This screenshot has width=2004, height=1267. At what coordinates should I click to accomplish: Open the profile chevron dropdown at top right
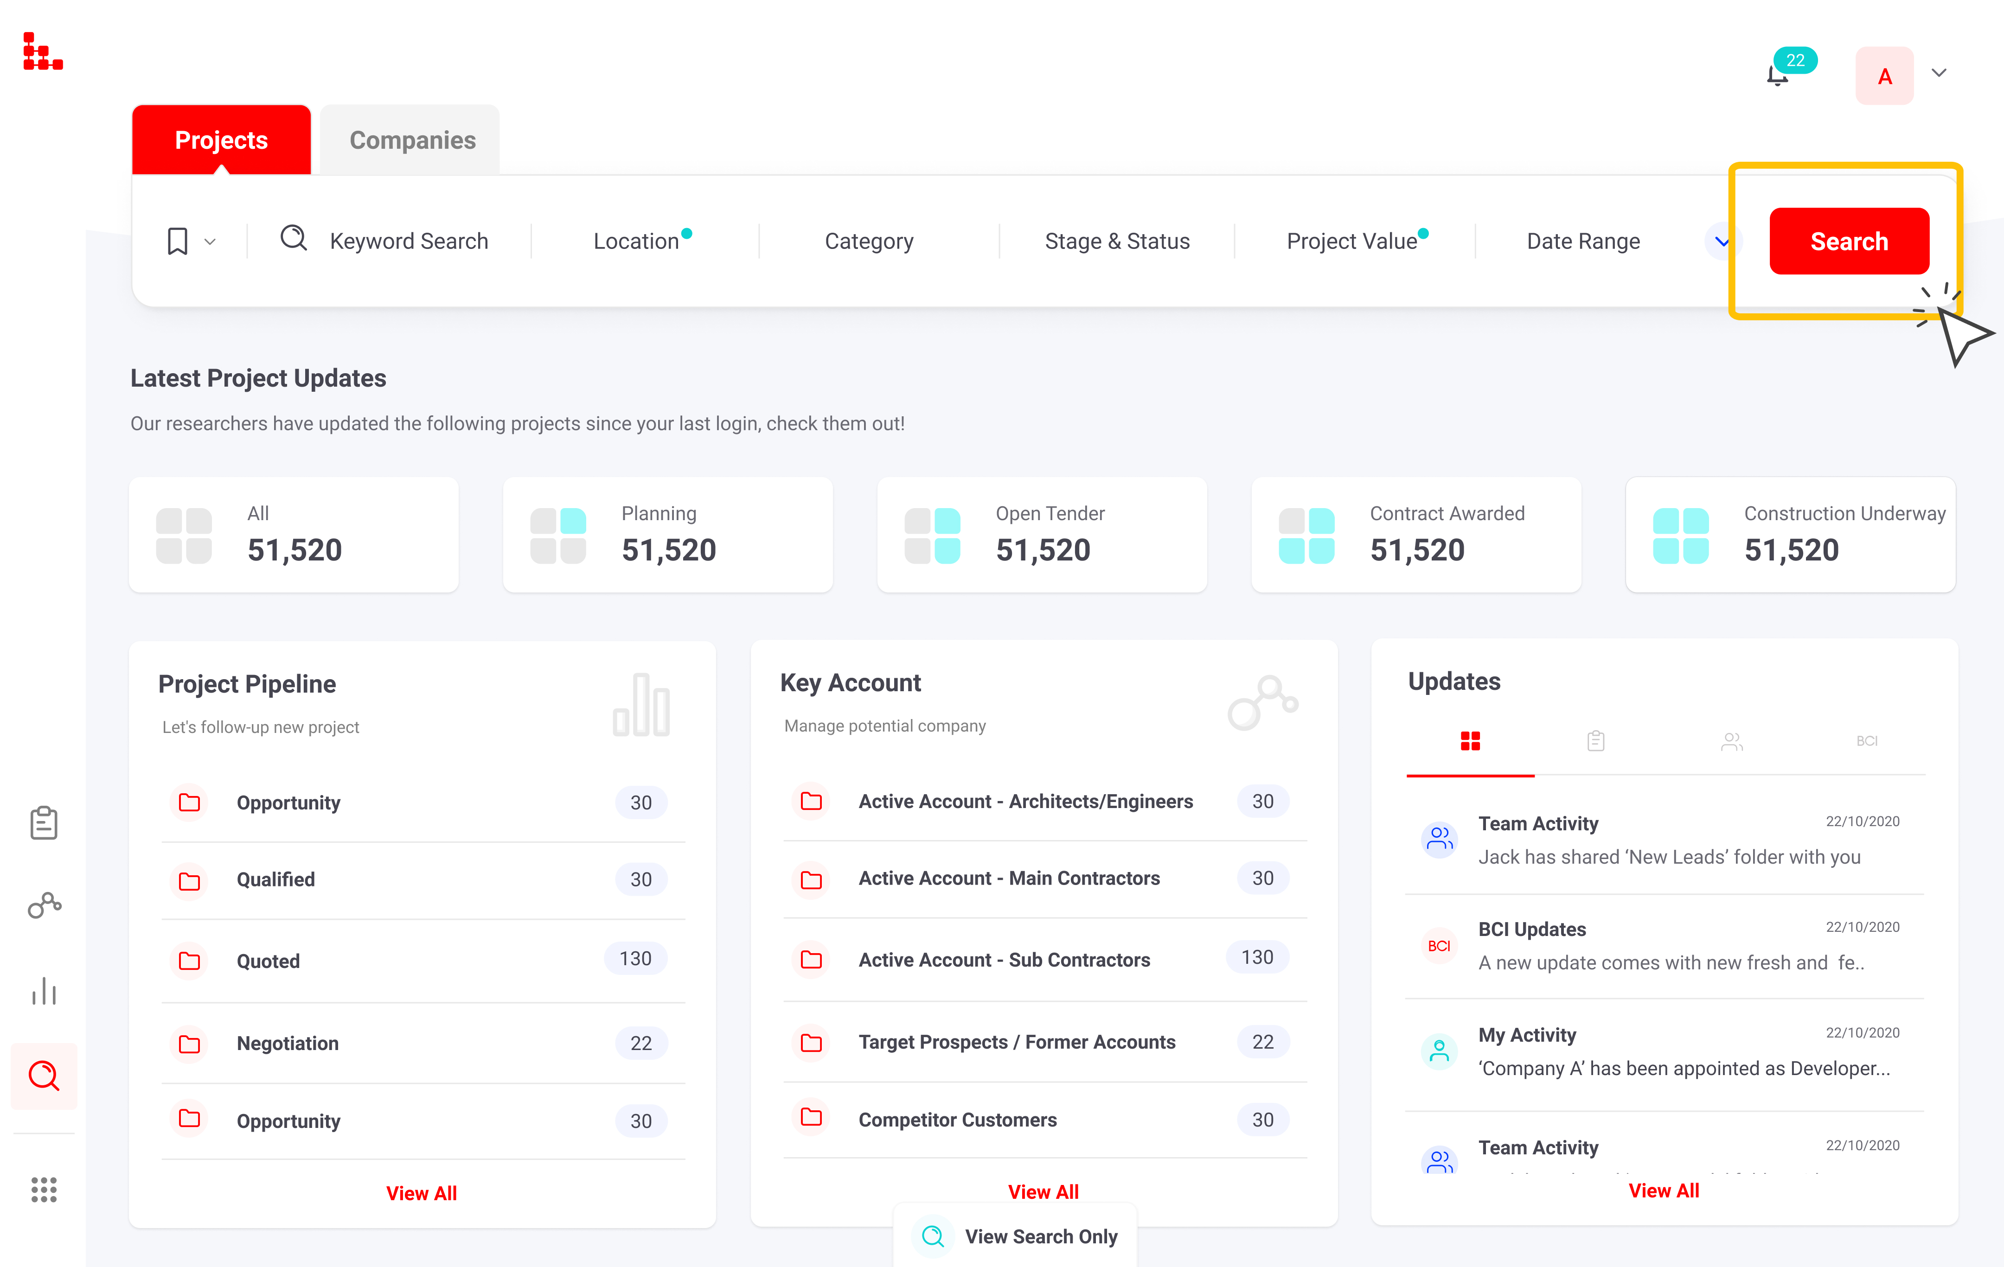pyautogui.click(x=1939, y=73)
